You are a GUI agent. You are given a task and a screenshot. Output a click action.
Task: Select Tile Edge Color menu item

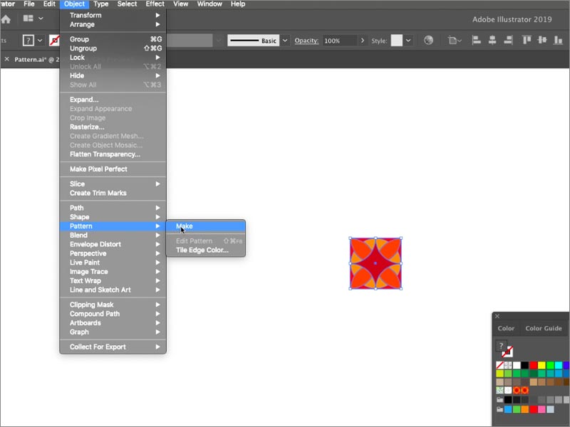[x=202, y=251]
